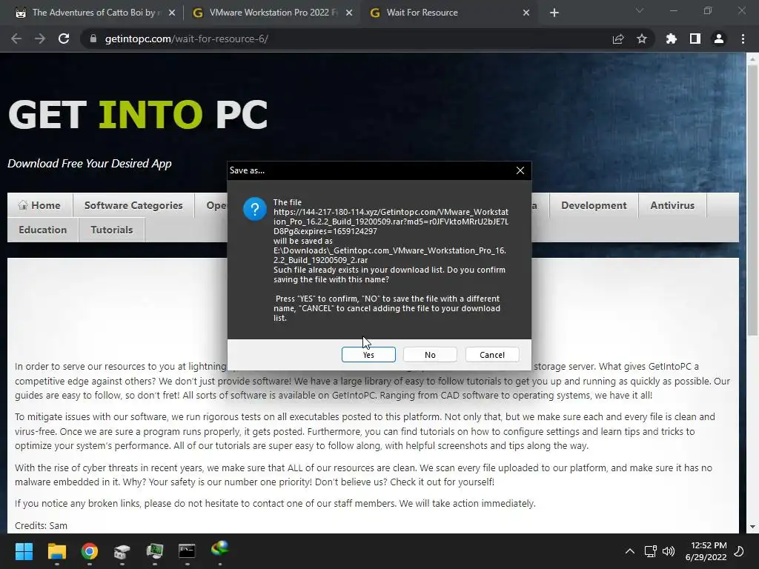Cancel the Save as dialog
759x569 pixels.
(x=492, y=355)
